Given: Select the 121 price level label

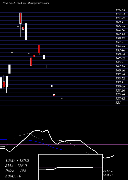Looking at the screenshot, I should (x=118, y=102).
